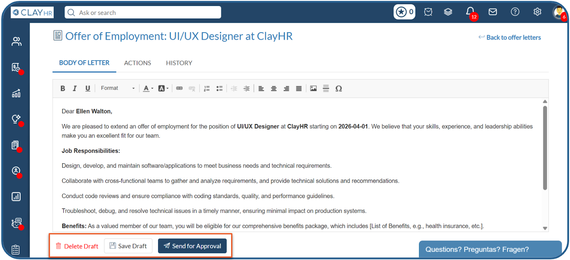Click the Ask or search field
The width and height of the screenshot is (570, 260).
pyautogui.click(x=143, y=12)
